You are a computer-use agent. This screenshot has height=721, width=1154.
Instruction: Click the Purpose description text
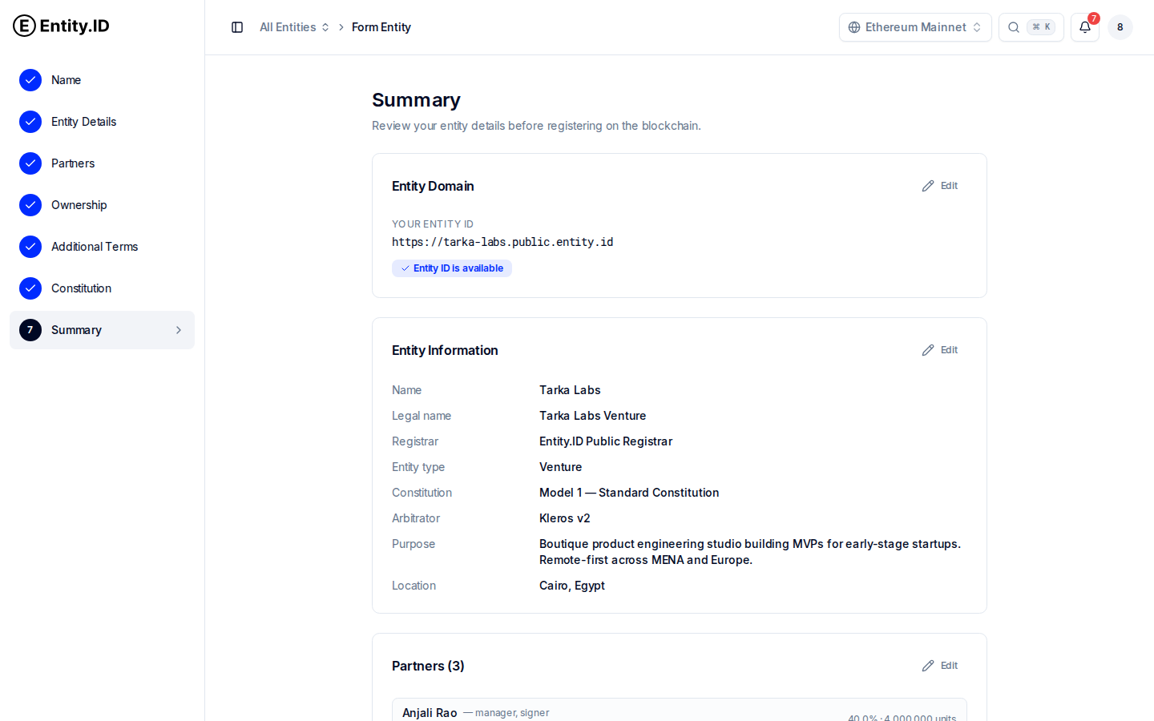tap(750, 552)
